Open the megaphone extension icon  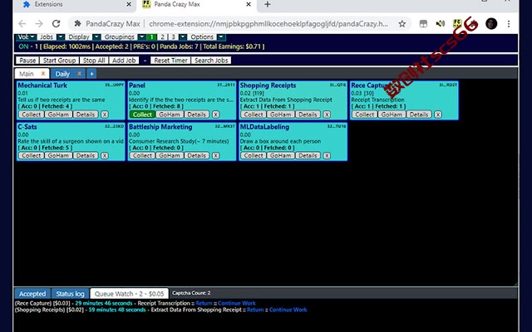[x=441, y=24]
